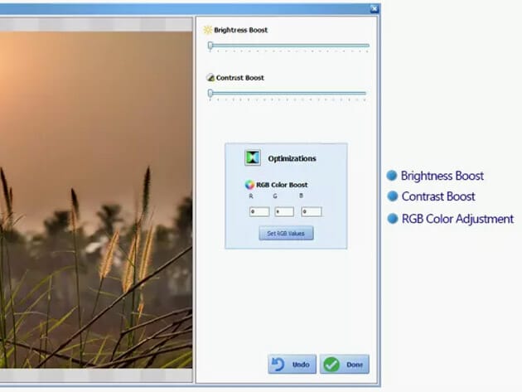
Task: Click the Brightness Boost slider handle
Action: (x=210, y=46)
